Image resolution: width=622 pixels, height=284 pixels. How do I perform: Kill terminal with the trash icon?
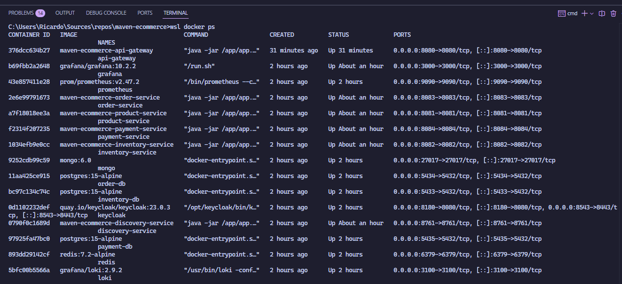tap(614, 13)
